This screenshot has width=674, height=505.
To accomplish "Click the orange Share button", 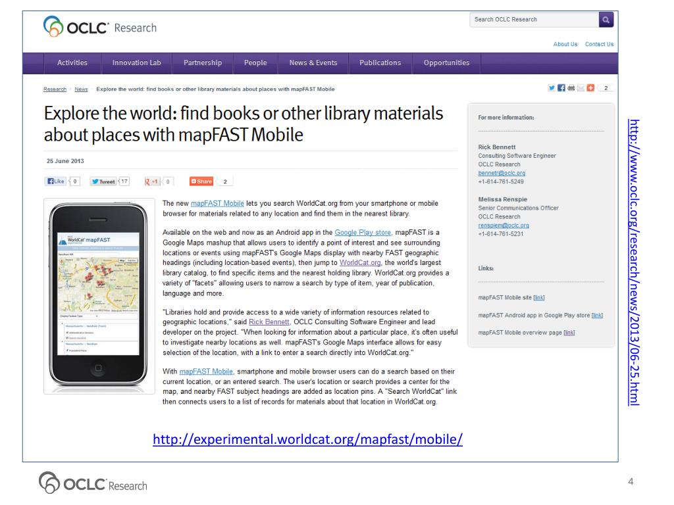I will (x=201, y=181).
